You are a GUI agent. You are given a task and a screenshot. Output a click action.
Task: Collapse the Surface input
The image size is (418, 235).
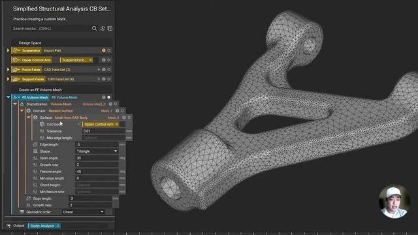[x=28, y=117]
